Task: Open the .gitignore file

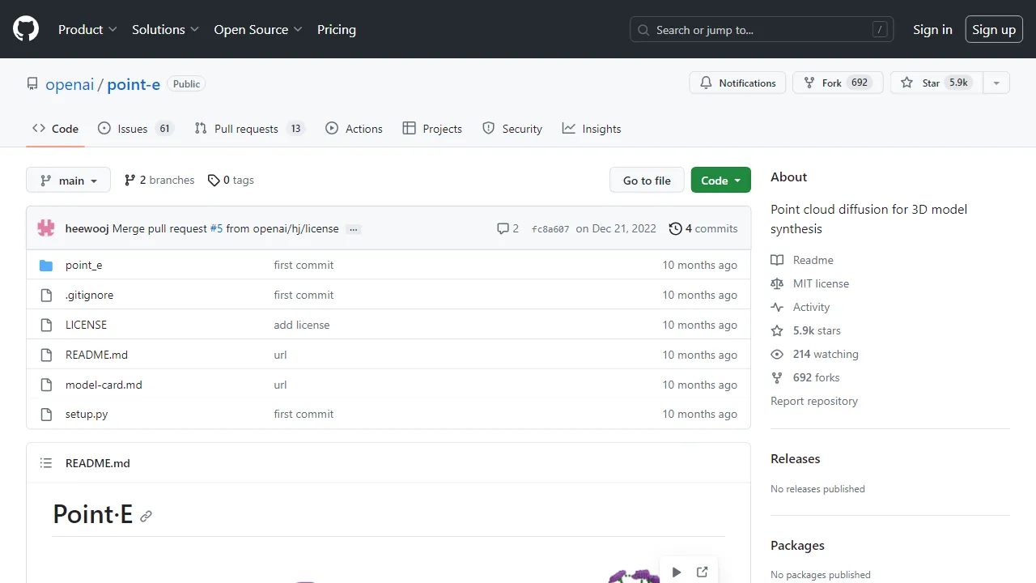Action: coord(89,295)
